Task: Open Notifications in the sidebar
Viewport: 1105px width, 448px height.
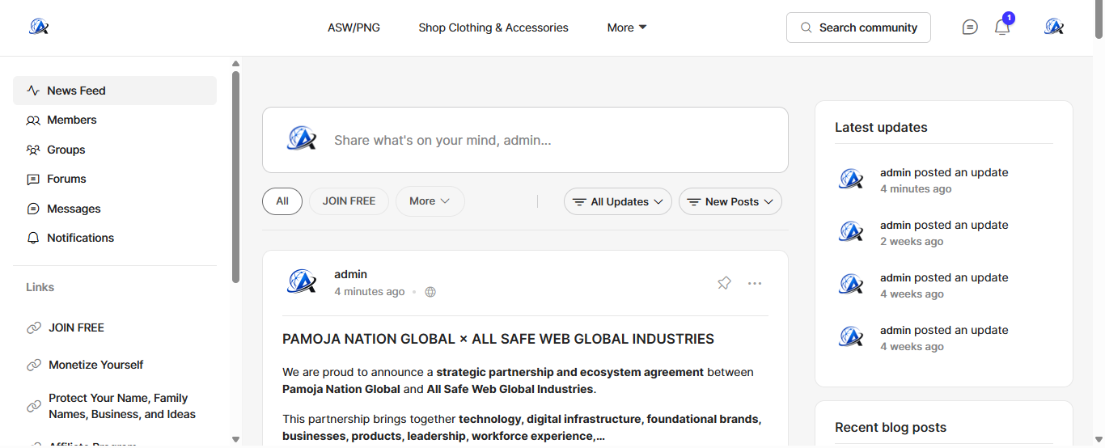Action: click(x=115, y=238)
